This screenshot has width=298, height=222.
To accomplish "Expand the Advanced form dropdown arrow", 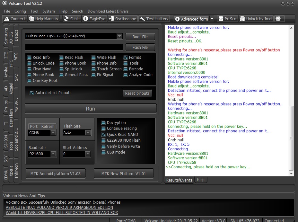I will point(212,19).
